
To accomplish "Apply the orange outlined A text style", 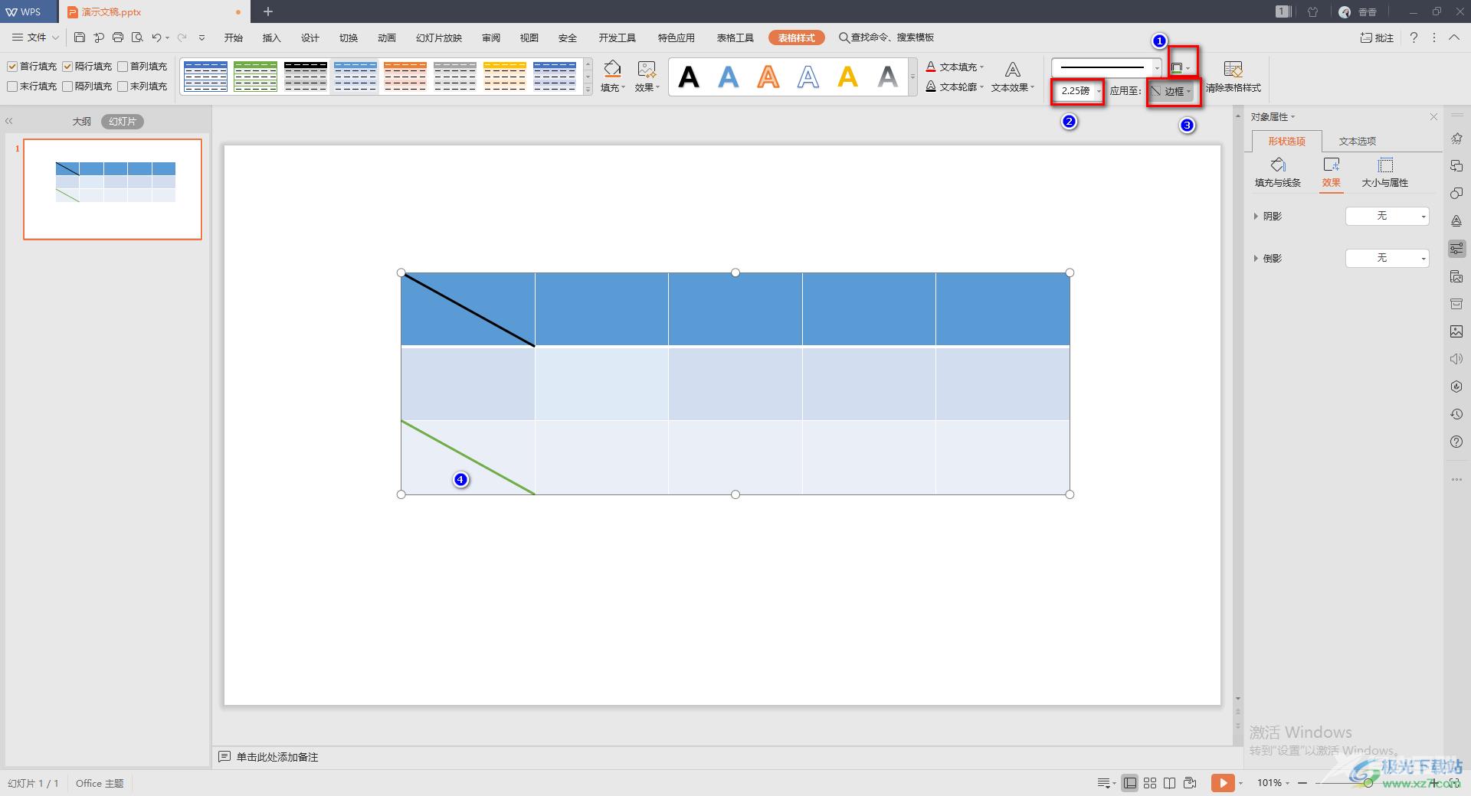I will [768, 77].
